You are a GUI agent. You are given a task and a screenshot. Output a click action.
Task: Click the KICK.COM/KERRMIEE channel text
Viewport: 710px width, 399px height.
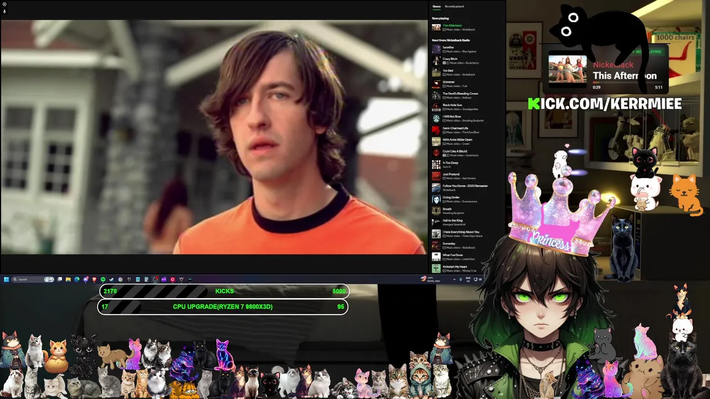coord(605,104)
